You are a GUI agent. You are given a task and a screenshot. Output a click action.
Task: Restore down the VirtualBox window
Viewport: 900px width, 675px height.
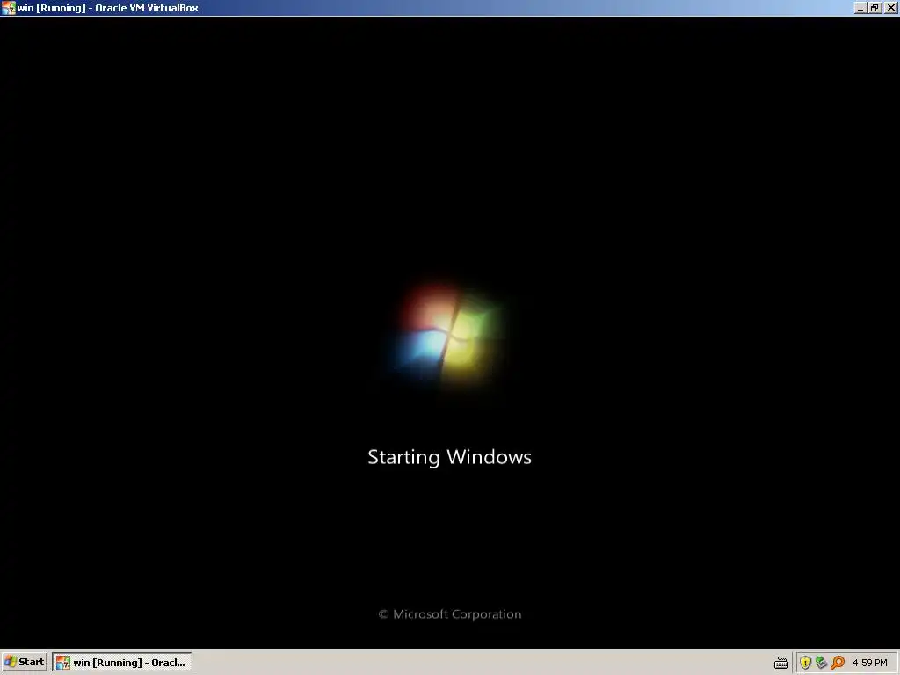[x=875, y=8]
